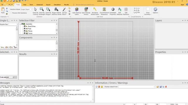Collapse the Geometry tree node
188x105 pixels.
click(x=20, y=24)
